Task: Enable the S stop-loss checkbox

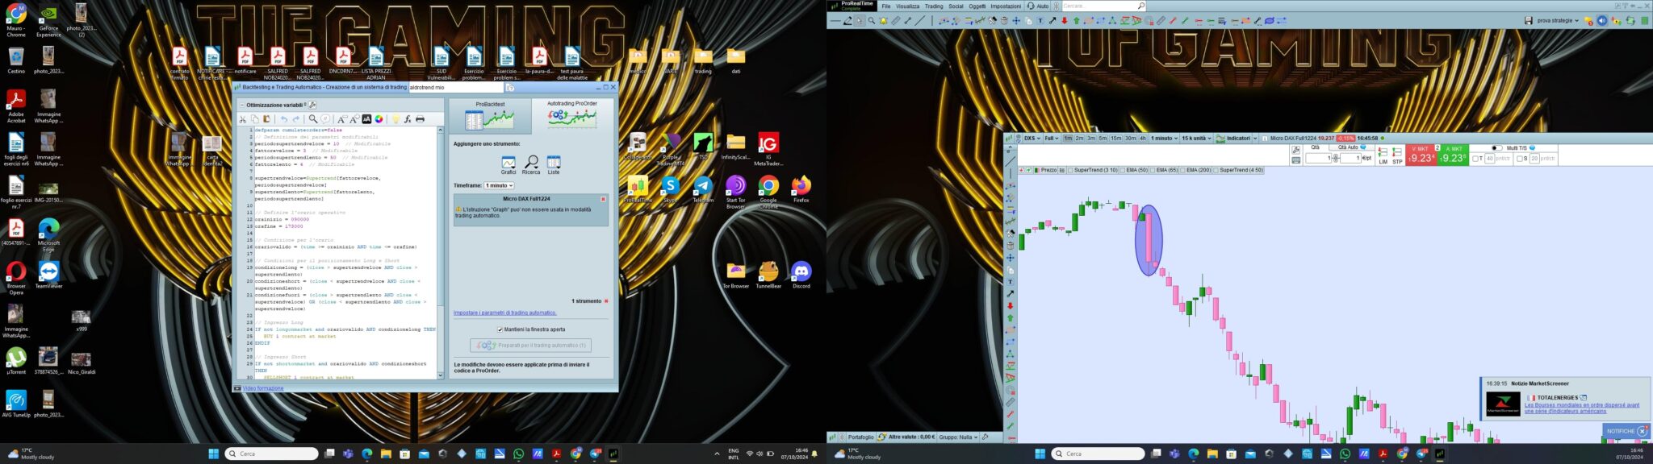Action: [x=1521, y=159]
